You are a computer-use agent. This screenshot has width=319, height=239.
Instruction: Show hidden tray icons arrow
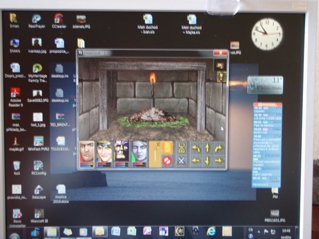point(259,232)
